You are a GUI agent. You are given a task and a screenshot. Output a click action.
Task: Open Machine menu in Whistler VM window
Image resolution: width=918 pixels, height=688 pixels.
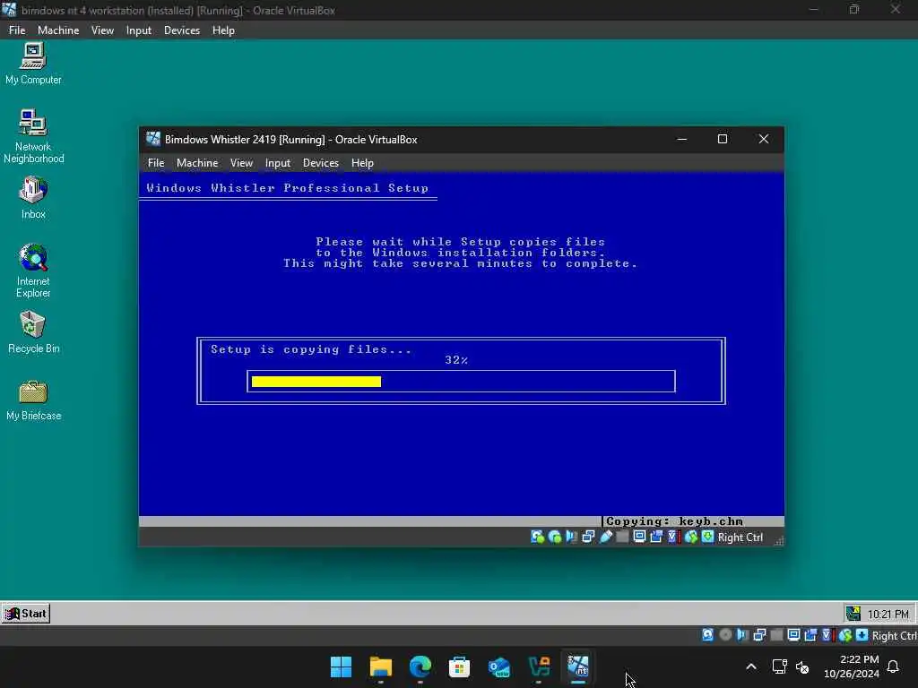pyautogui.click(x=197, y=163)
